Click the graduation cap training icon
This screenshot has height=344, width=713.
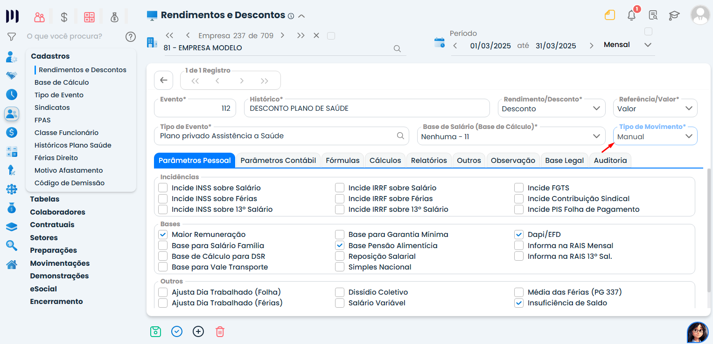[674, 15]
